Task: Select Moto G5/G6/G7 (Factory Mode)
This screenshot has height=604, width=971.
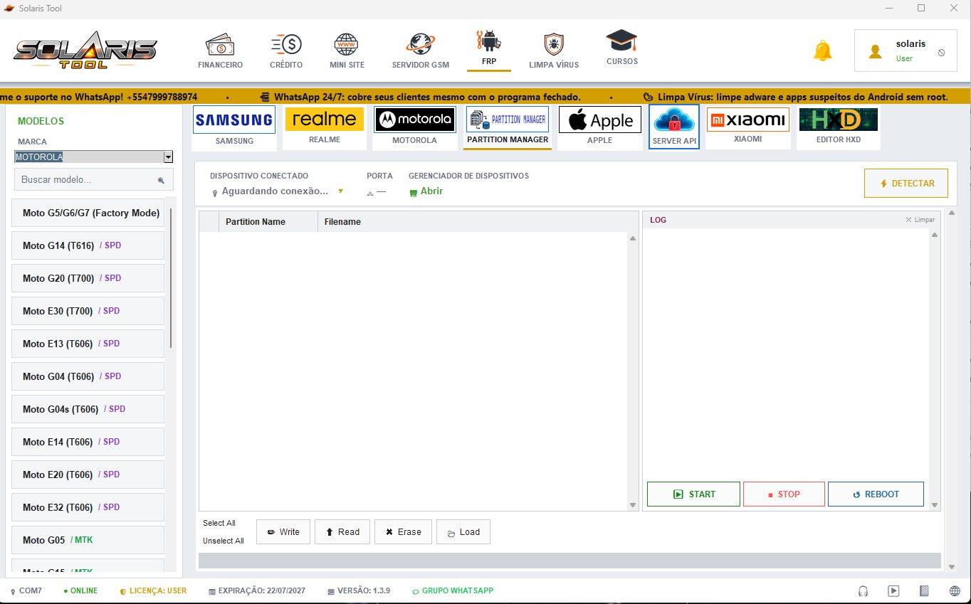Action: (x=88, y=213)
